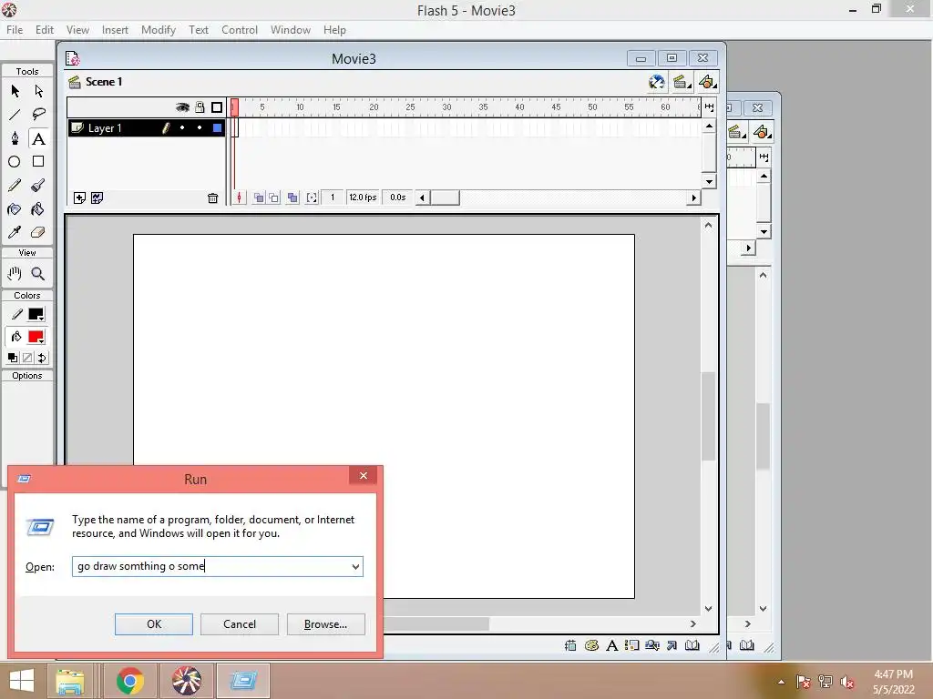
Task: Open Movie Explorer in launcher bar
Action: coord(652,645)
